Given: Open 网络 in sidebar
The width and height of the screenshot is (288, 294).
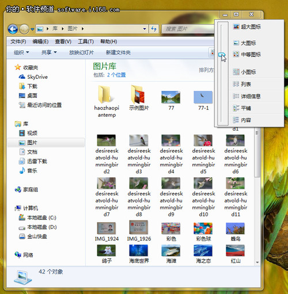Looking at the screenshot, I should [x=24, y=255].
